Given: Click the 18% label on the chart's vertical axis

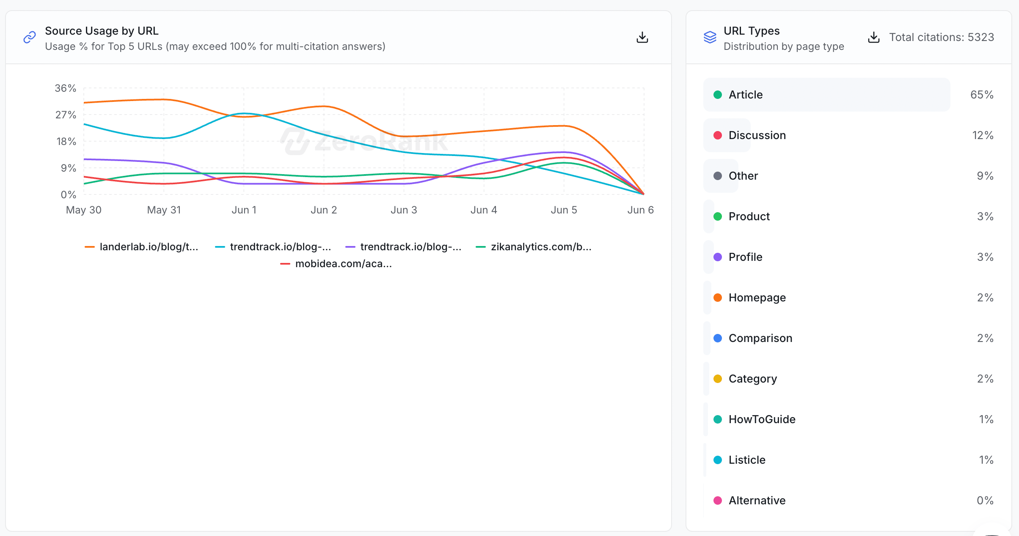Looking at the screenshot, I should [x=66, y=142].
